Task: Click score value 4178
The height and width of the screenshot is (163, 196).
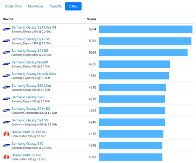Action: (x=92, y=134)
